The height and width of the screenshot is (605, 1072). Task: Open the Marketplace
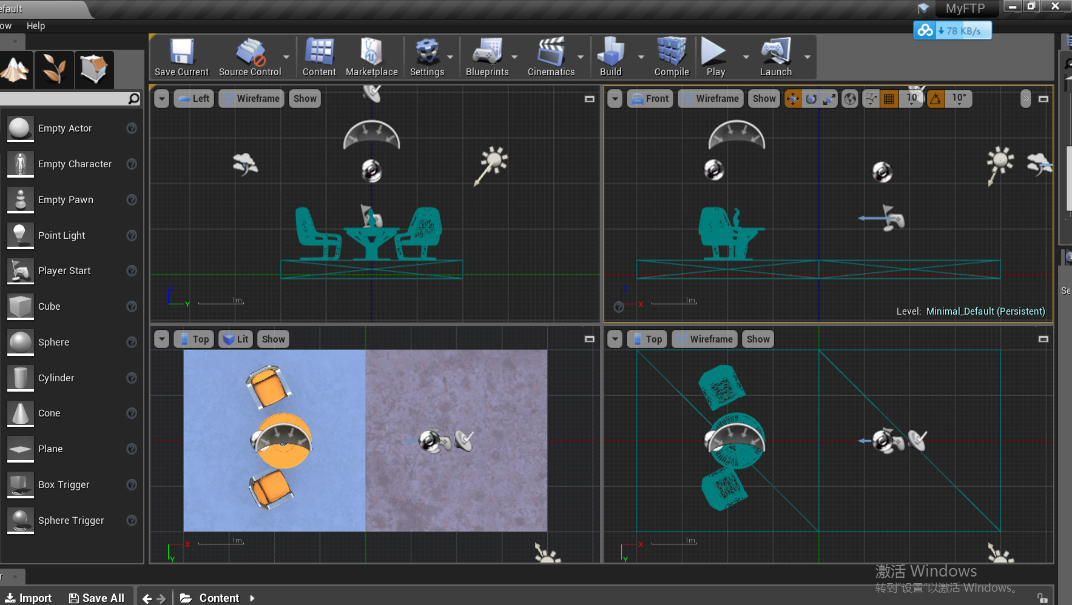pyautogui.click(x=371, y=56)
